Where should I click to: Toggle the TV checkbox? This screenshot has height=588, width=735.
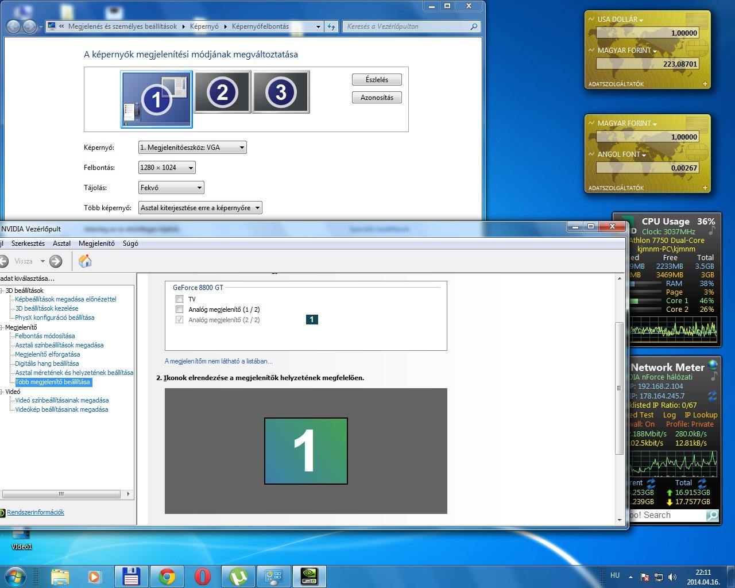179,299
